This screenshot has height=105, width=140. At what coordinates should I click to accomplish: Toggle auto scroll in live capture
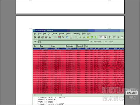point(105,37)
